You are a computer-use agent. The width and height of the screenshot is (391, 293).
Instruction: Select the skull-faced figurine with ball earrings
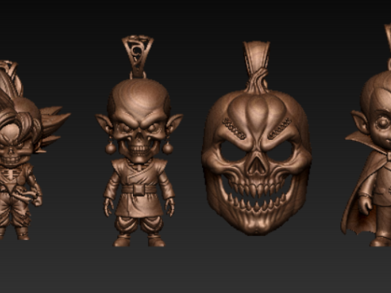pyautogui.click(x=139, y=141)
